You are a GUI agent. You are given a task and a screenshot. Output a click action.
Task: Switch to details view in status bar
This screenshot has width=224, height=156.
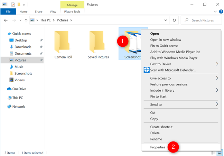coord(215,153)
